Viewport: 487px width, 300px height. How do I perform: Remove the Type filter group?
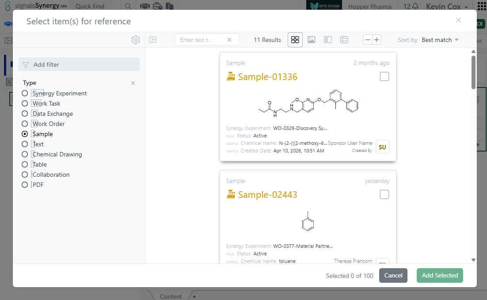click(133, 83)
